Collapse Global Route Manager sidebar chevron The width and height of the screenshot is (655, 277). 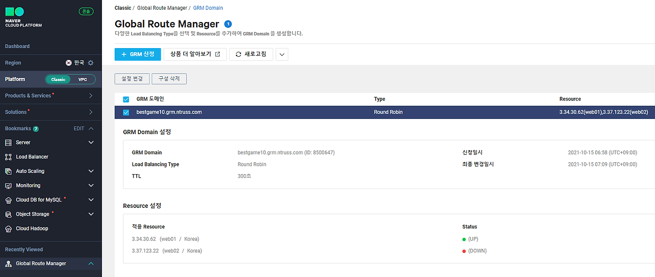[91, 263]
